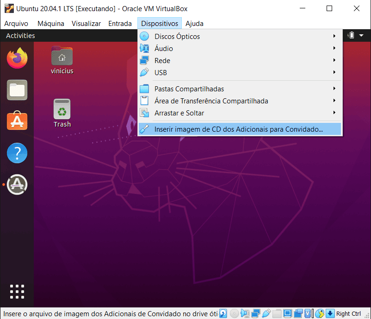Open Software Updater in the dock

pos(17,185)
